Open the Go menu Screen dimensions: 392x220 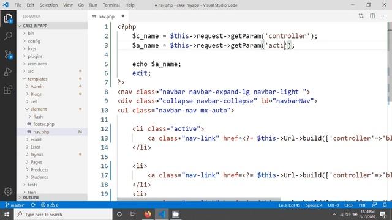pyautogui.click(x=81, y=5)
